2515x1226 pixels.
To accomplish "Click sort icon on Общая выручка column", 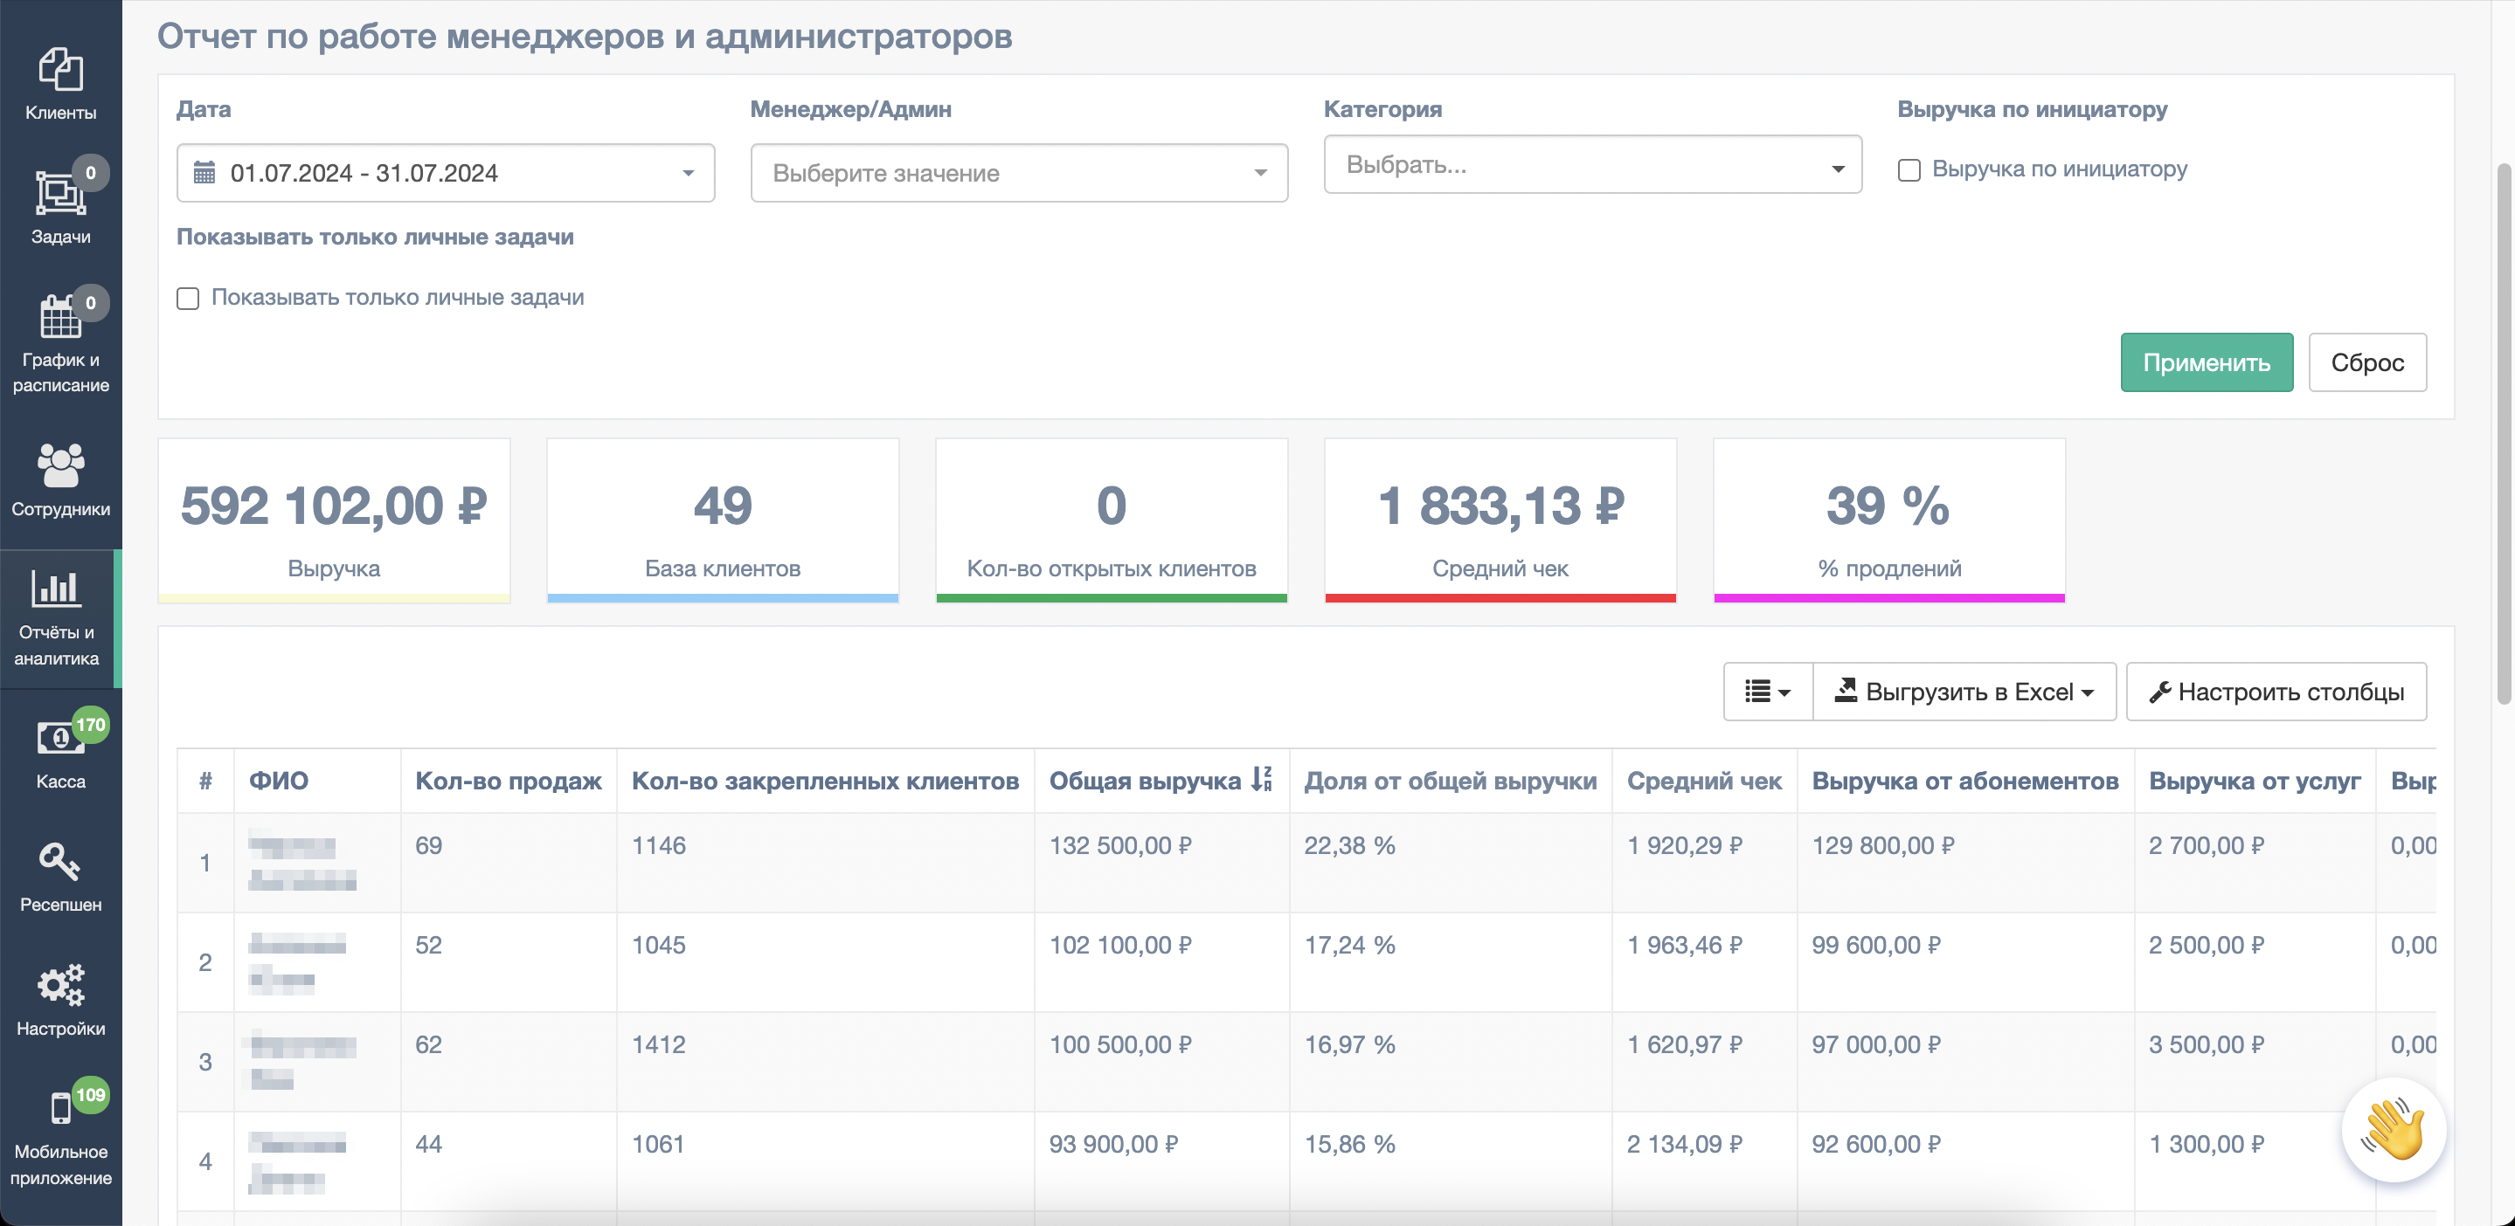I will click(1263, 779).
